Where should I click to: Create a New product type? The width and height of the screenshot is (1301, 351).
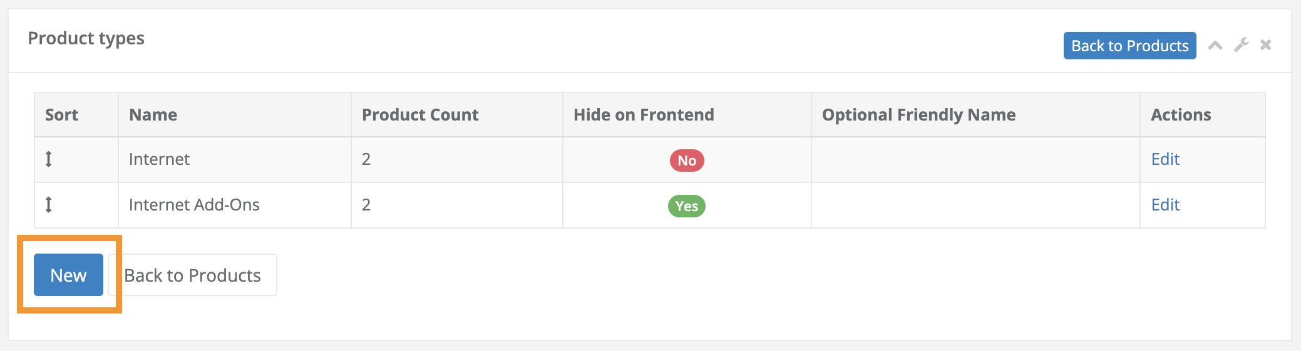pyautogui.click(x=68, y=275)
